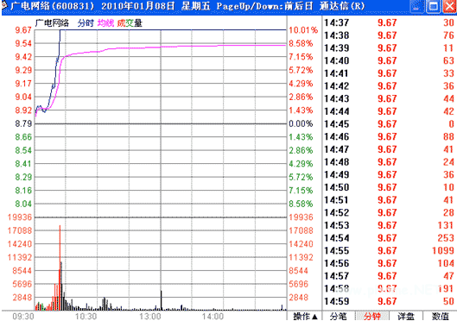
Task: Click the app icon in title bar
Action: [x=4, y=5]
